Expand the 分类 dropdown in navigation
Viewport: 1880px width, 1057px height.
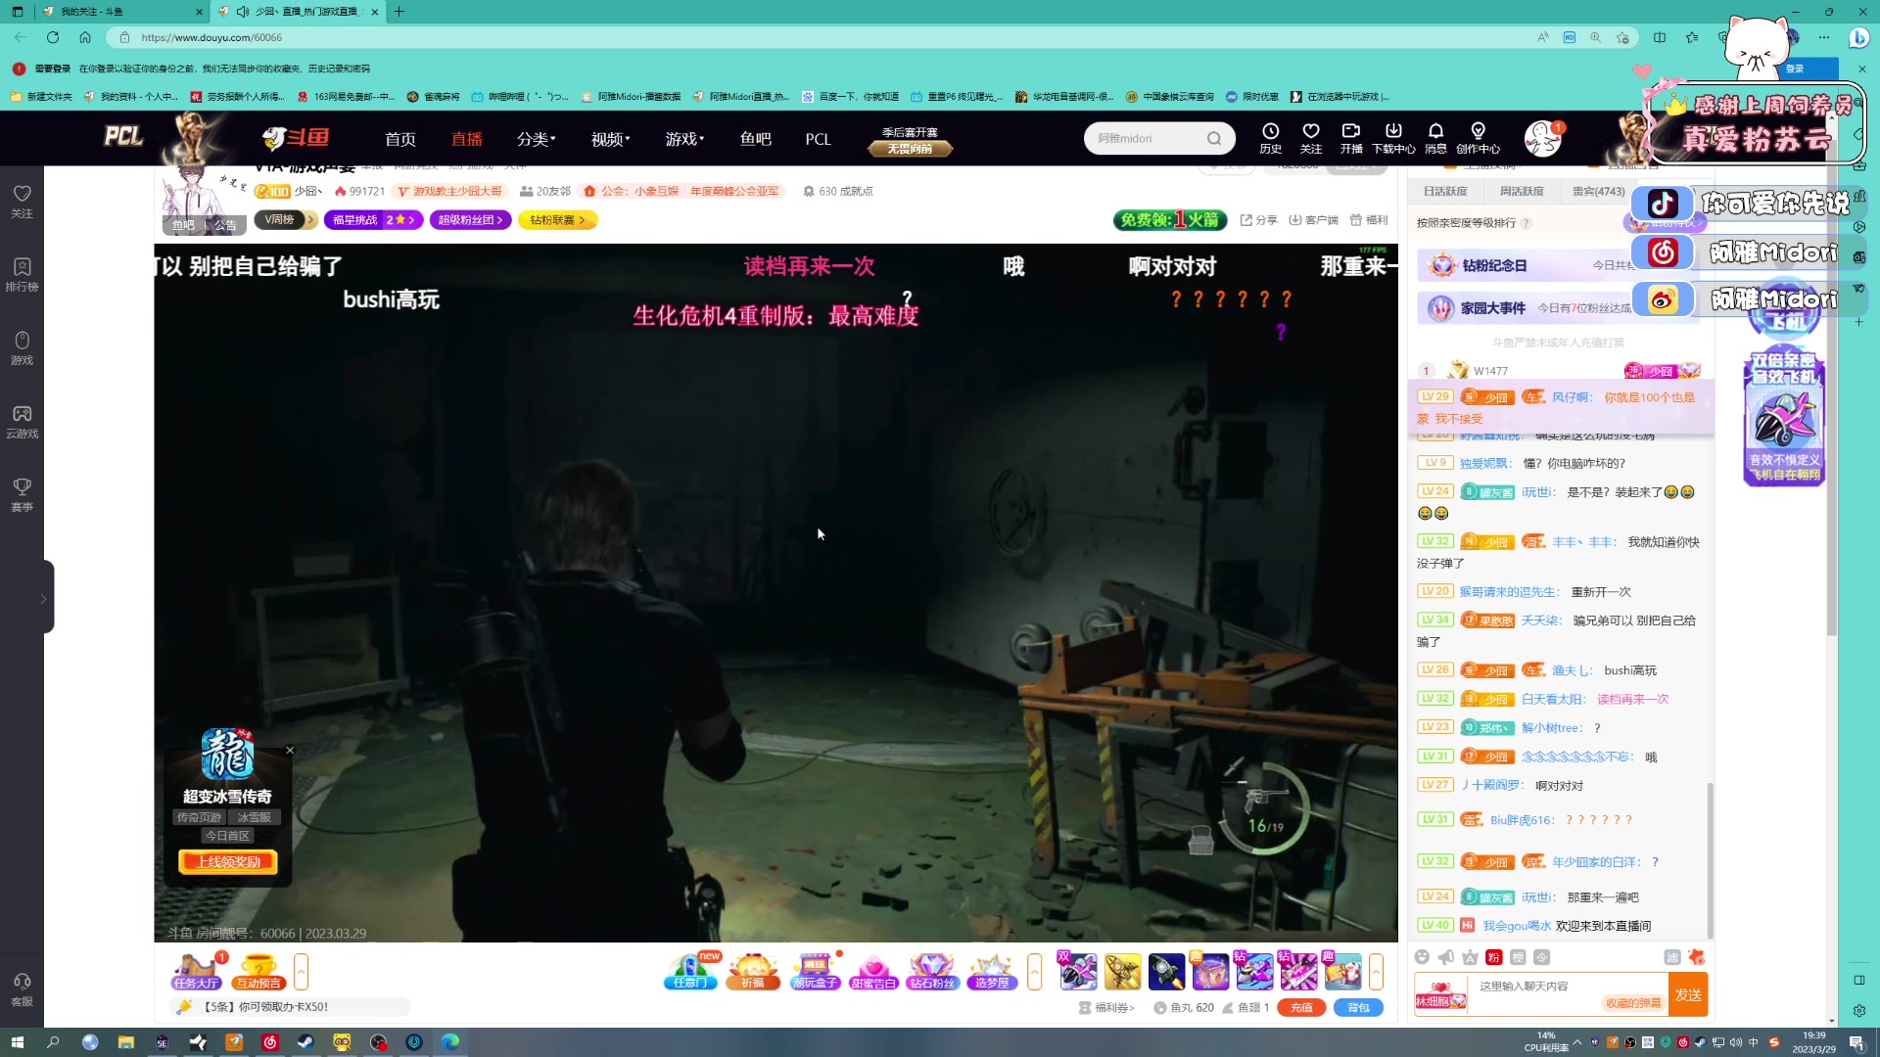536,139
